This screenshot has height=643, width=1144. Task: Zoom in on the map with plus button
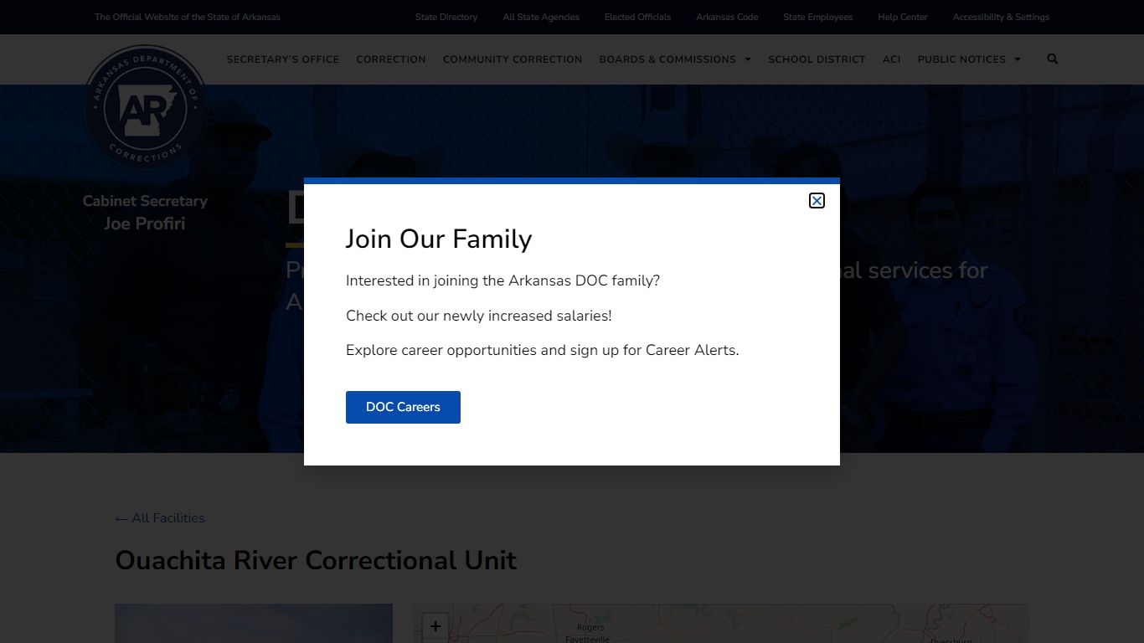(x=435, y=626)
